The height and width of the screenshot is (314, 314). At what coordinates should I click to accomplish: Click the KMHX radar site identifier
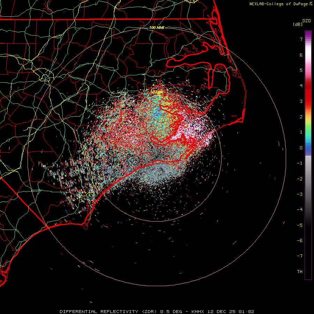pos(198,312)
